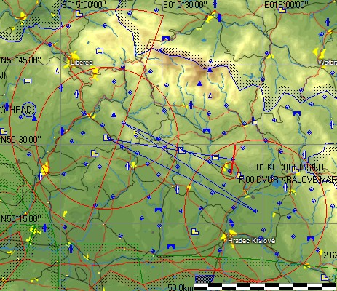The width and height of the screenshot is (337, 291).
Task: Select the airfield icon at the western turnpoint of the task
Action: point(107,138)
